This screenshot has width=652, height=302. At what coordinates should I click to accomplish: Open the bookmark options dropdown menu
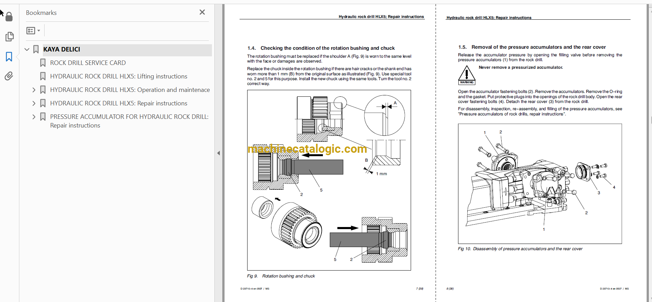tap(33, 31)
